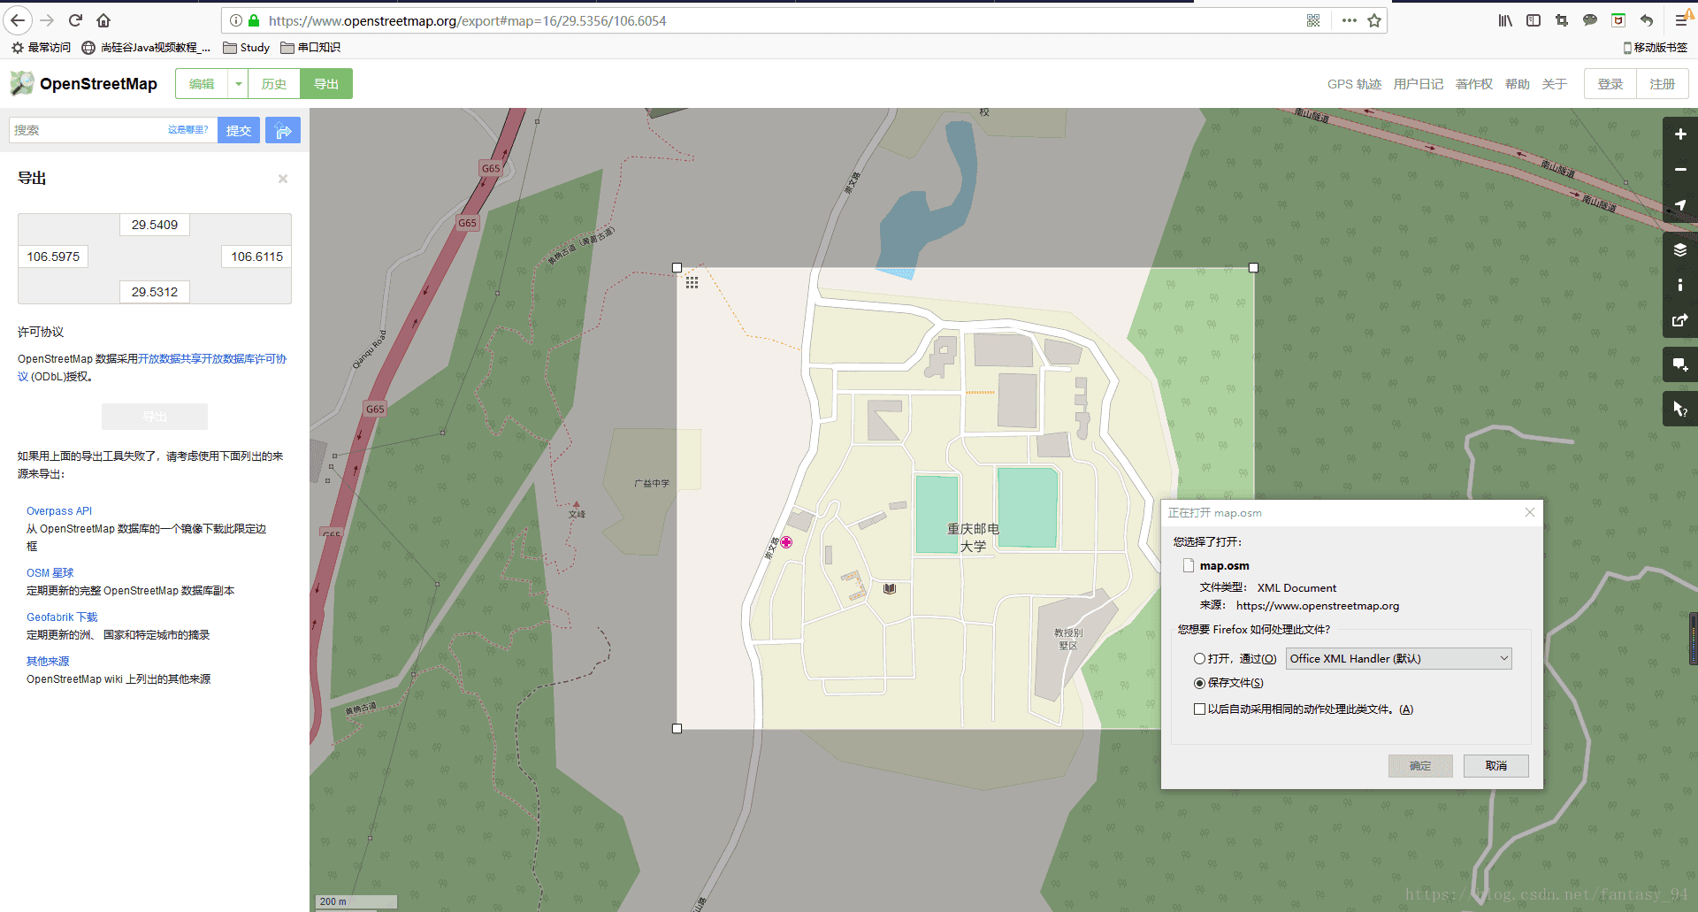
Task: Check 'do this automatically' checkbox
Action: pyautogui.click(x=1199, y=709)
